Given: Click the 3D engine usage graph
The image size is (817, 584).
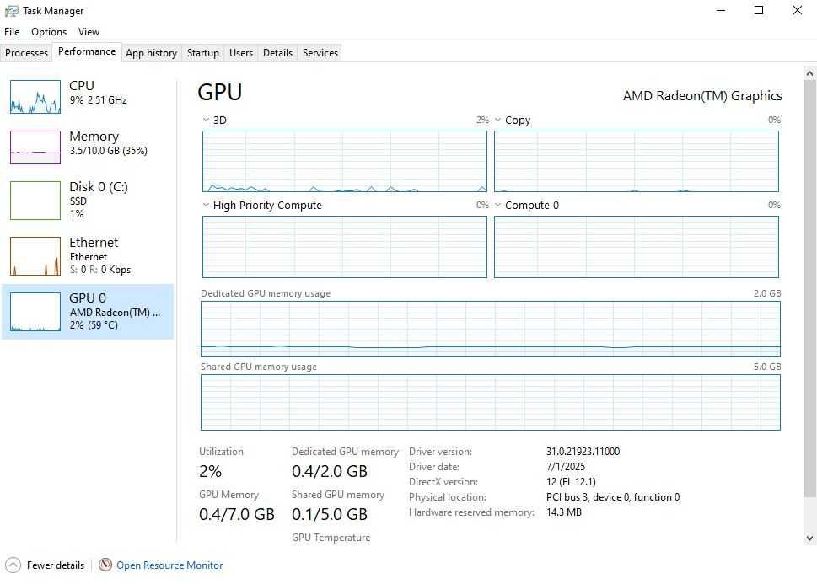Looking at the screenshot, I should (x=344, y=162).
